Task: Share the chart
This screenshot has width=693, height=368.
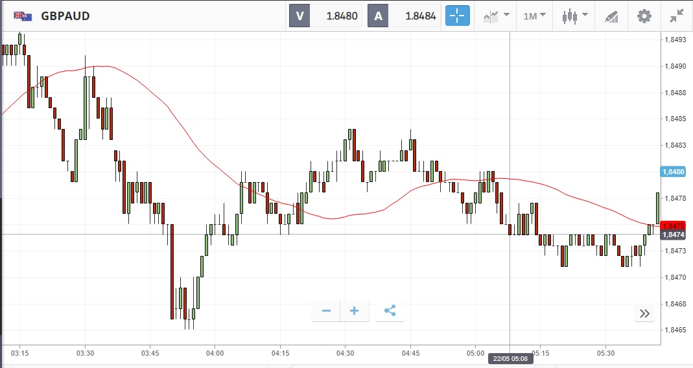Action: point(390,311)
